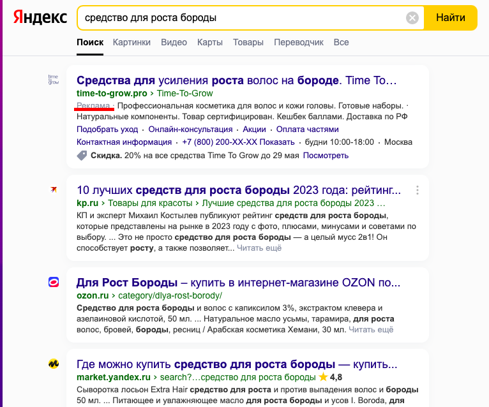Show the hidden phone number +7 (800) 200-XX-XX
The height and width of the screenshot is (407, 489).
[x=238, y=142]
